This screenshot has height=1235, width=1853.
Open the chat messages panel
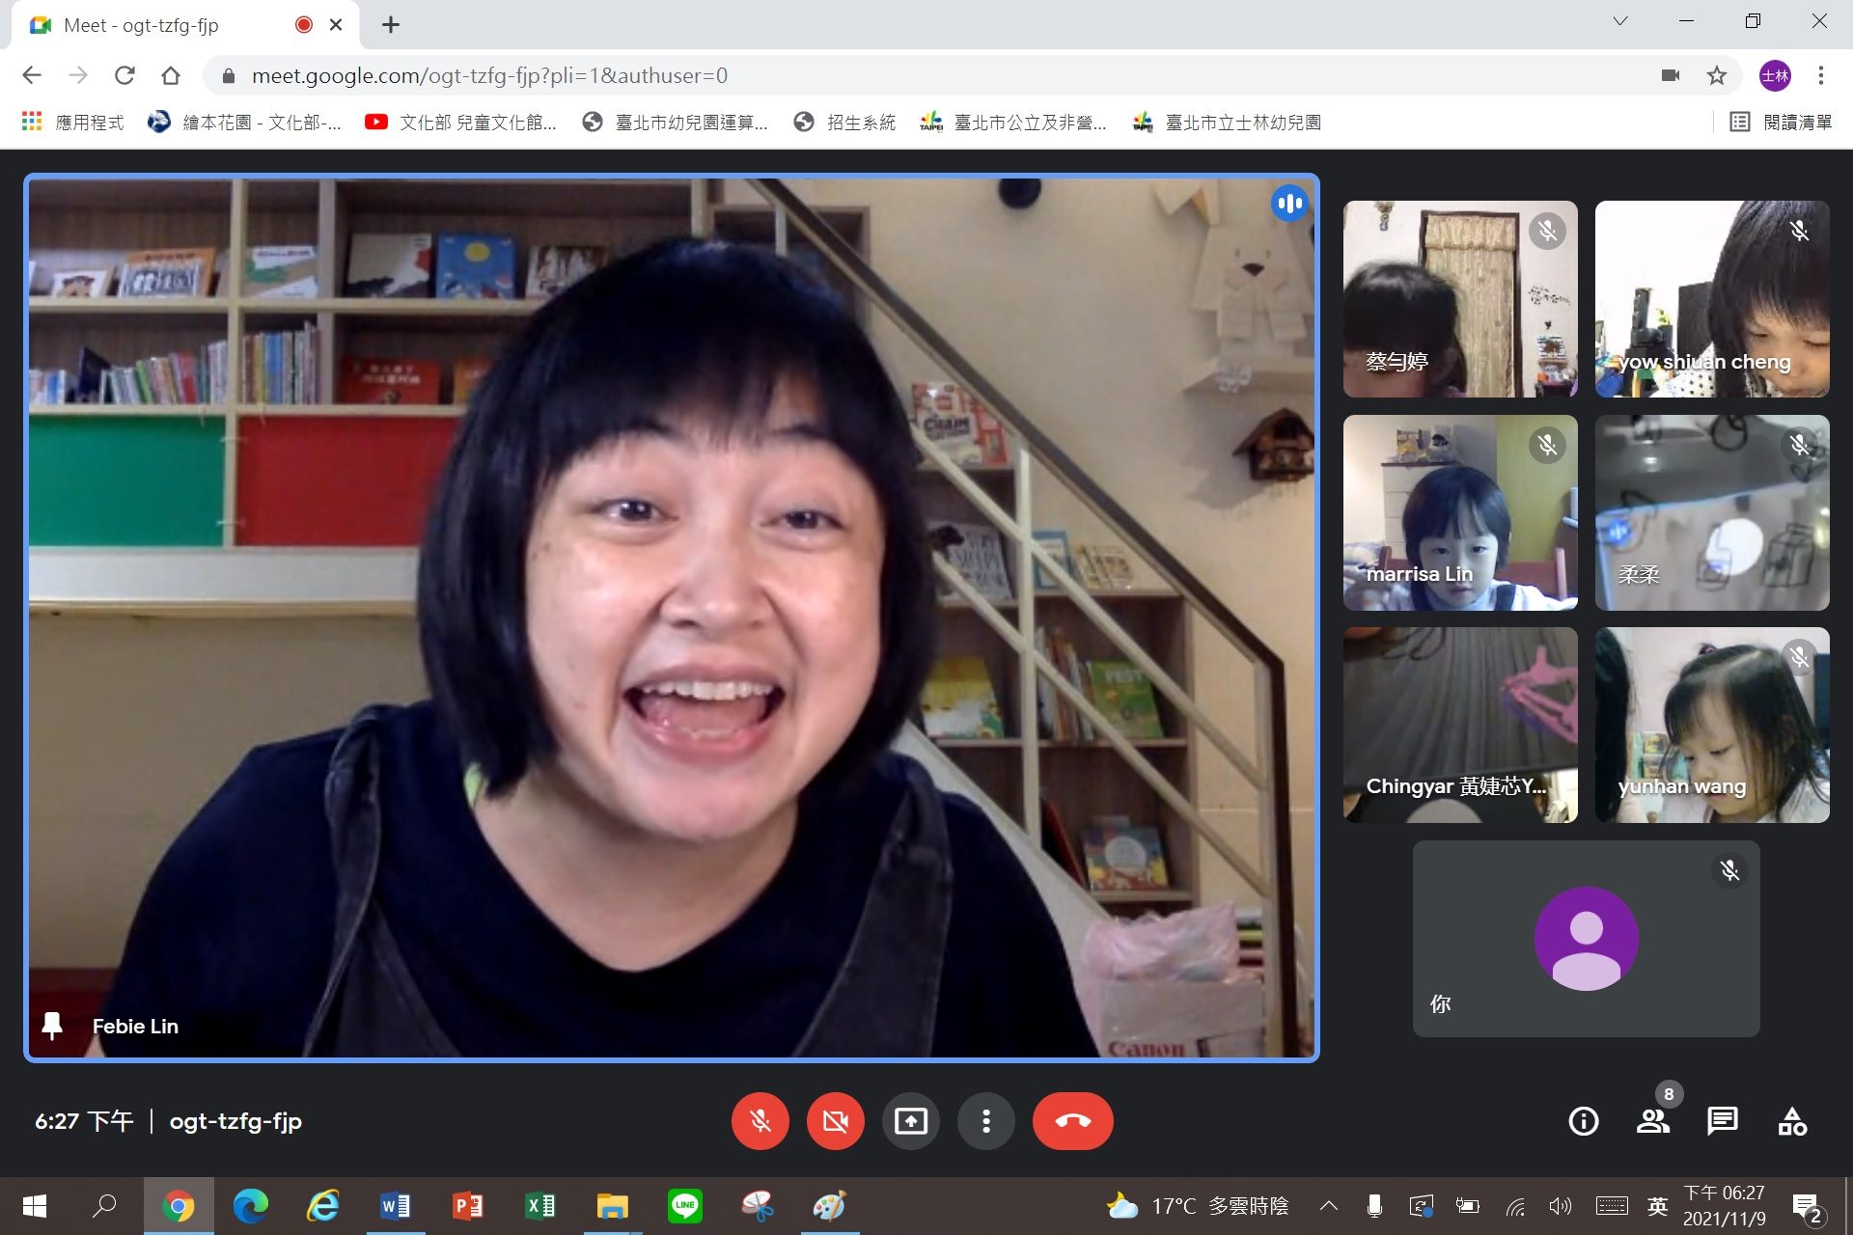1723,1121
